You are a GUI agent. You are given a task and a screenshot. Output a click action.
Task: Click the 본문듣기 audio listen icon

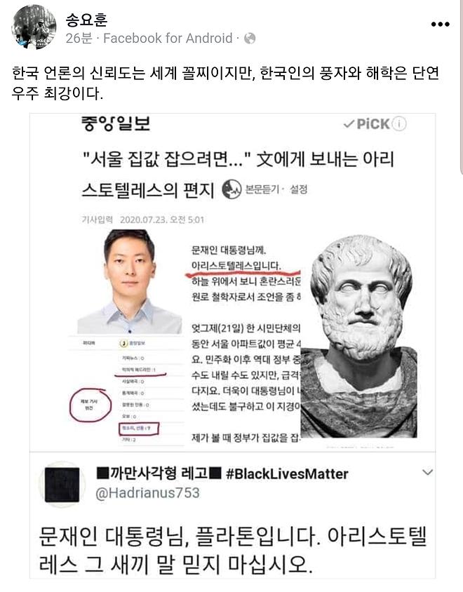coord(231,189)
